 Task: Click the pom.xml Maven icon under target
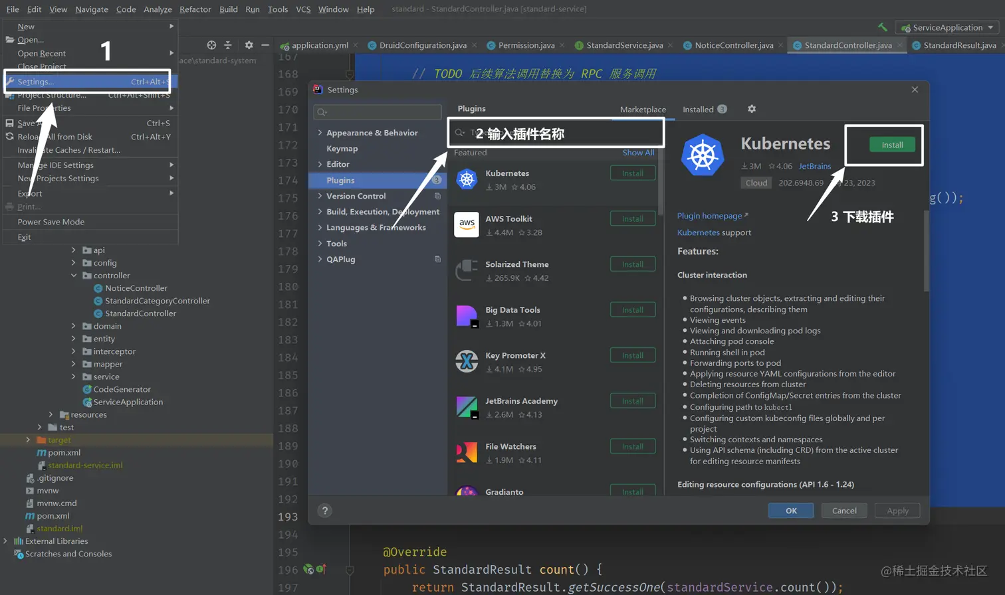[x=41, y=453]
